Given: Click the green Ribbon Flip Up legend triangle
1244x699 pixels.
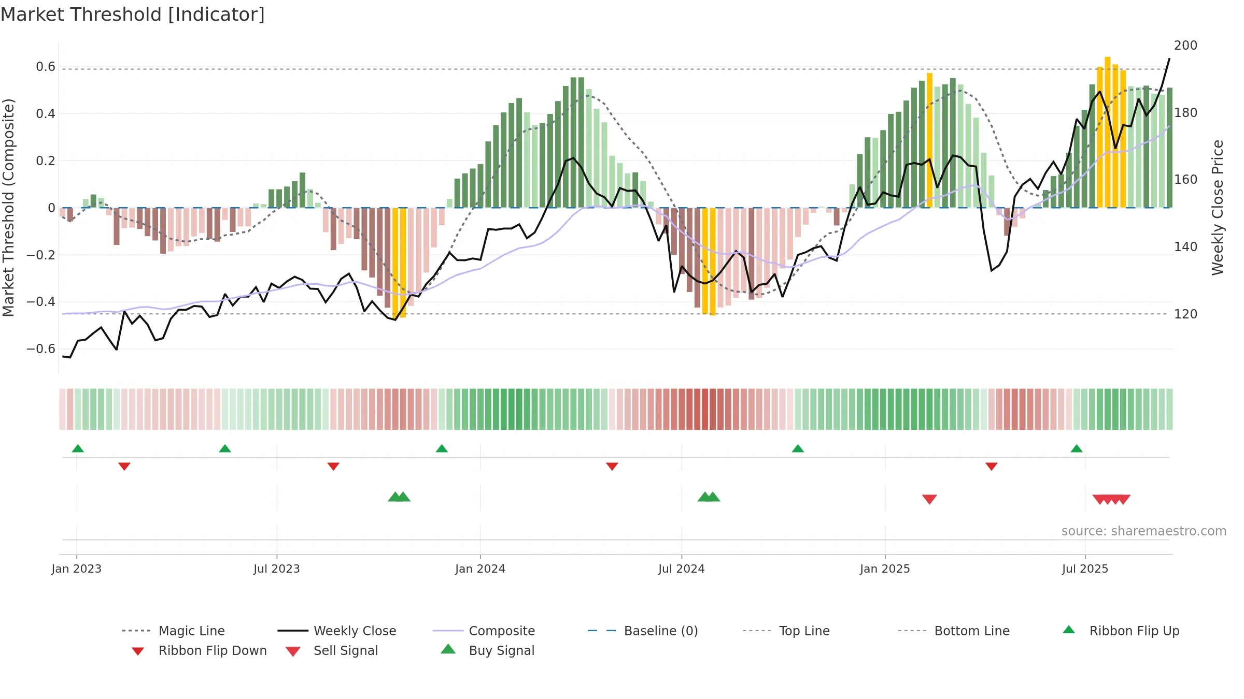Looking at the screenshot, I should point(1069,630).
